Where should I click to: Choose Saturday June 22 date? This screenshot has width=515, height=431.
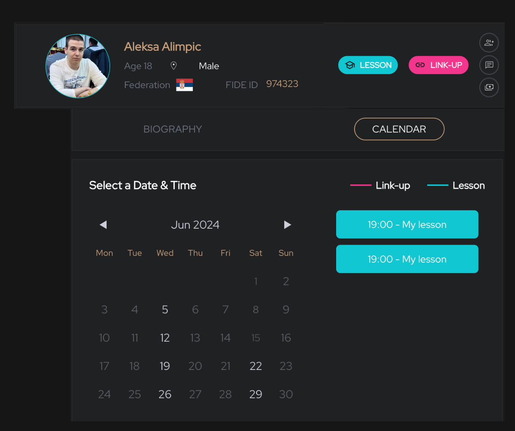256,366
